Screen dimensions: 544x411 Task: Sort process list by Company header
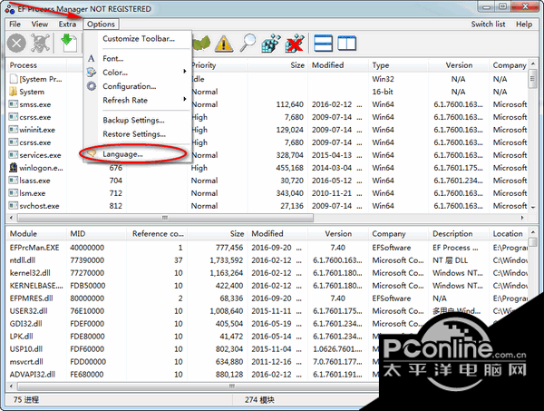[509, 65]
